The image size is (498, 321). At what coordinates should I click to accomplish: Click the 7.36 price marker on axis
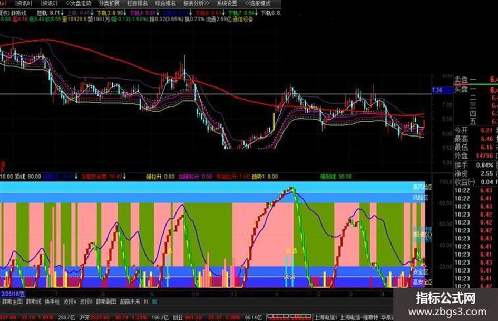coord(443,90)
